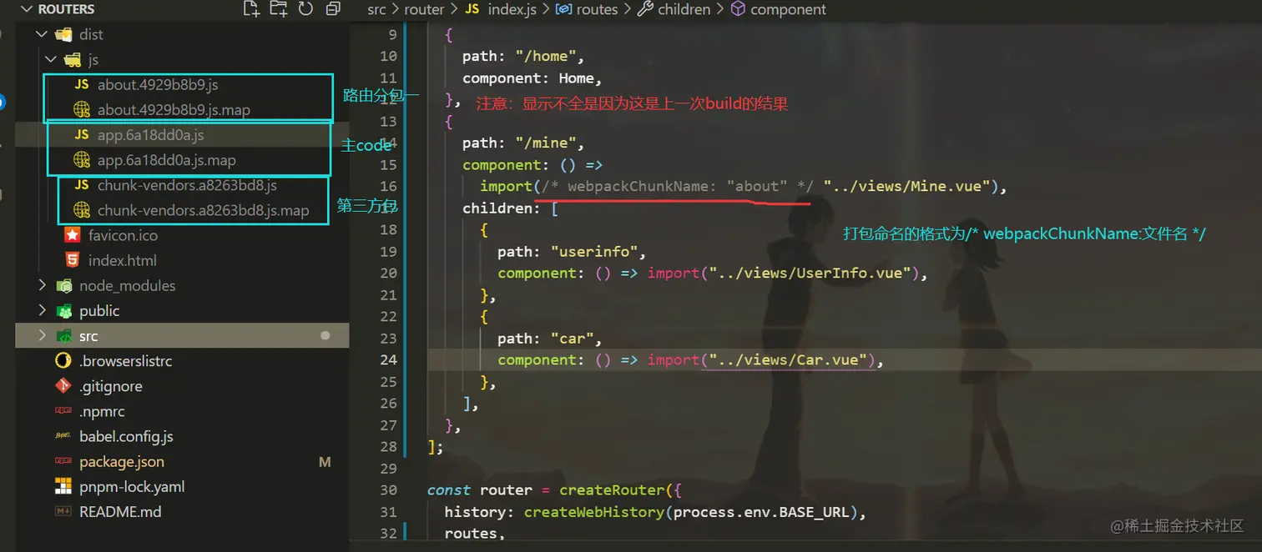Open about.4929b8b9.js file
The height and width of the screenshot is (552, 1262).
pyautogui.click(x=158, y=85)
